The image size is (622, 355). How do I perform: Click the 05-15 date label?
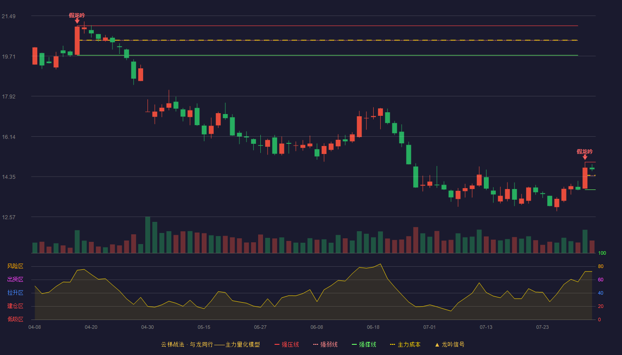pos(204,327)
